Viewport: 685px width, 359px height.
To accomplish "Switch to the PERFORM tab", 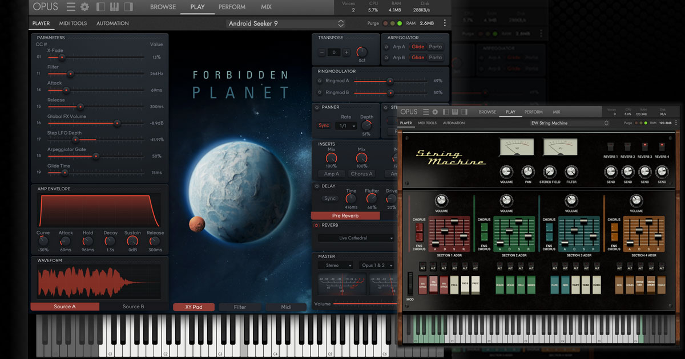I will (232, 7).
